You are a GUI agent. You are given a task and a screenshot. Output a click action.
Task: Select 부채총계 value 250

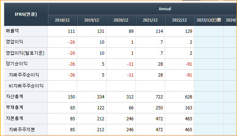159,108
